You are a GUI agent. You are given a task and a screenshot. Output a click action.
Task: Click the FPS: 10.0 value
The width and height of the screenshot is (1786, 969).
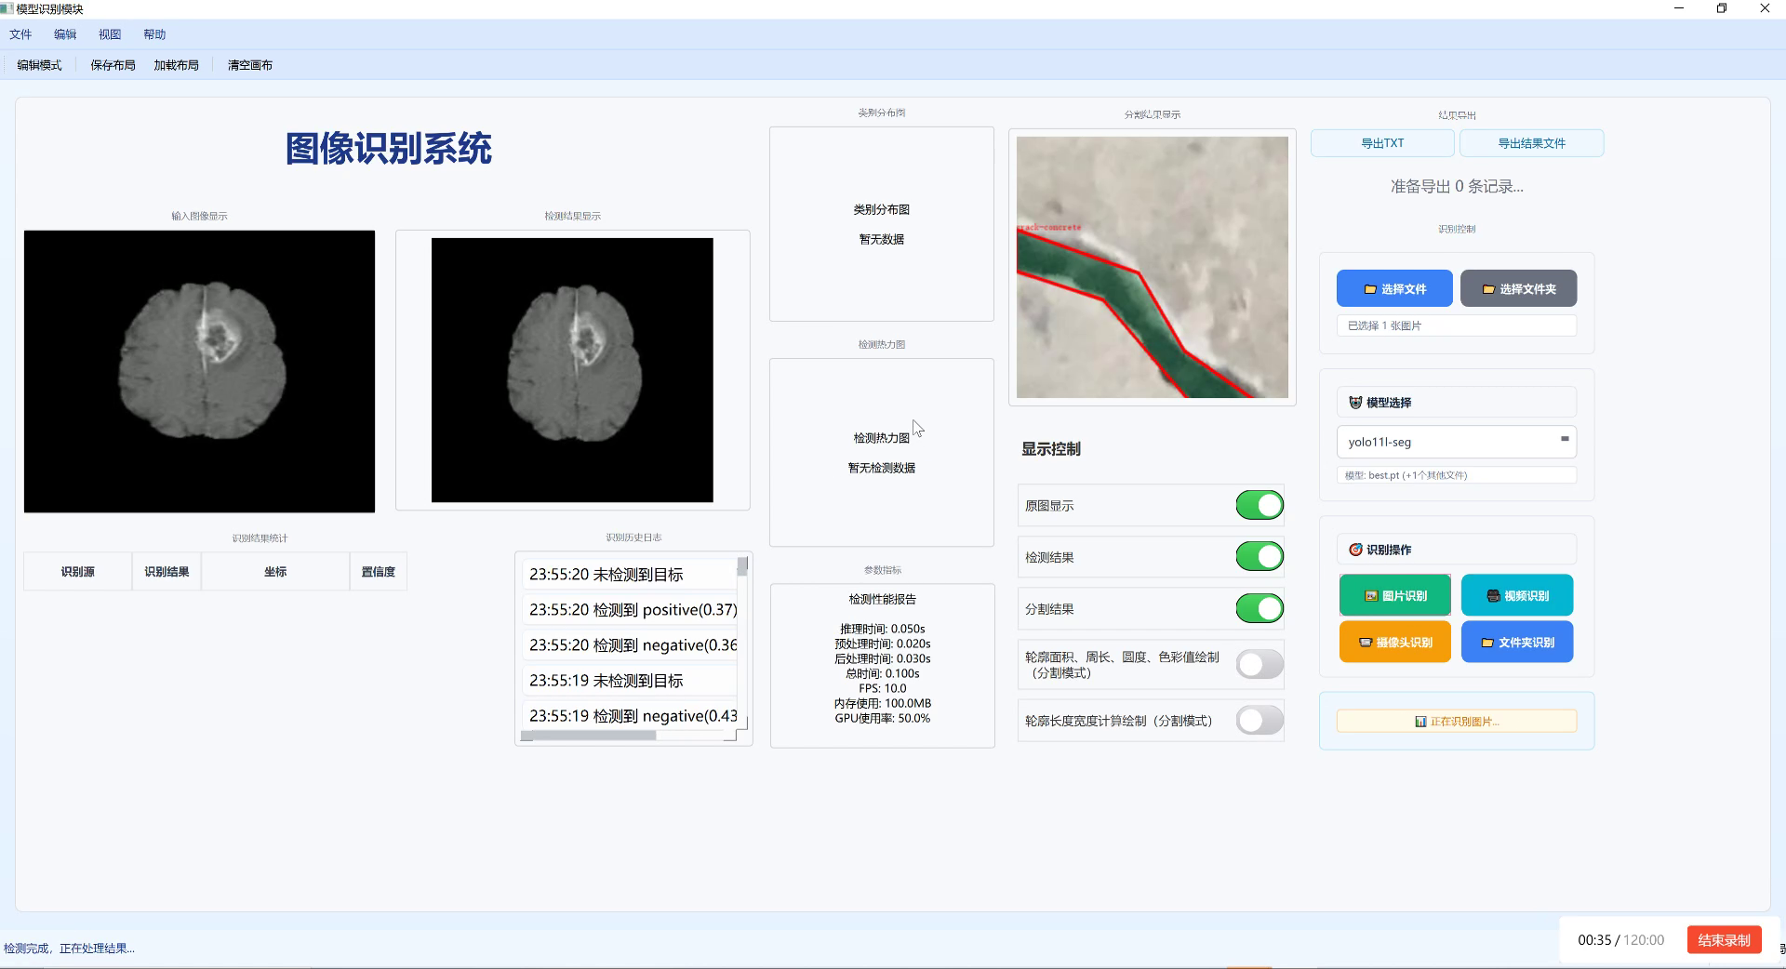click(x=882, y=688)
